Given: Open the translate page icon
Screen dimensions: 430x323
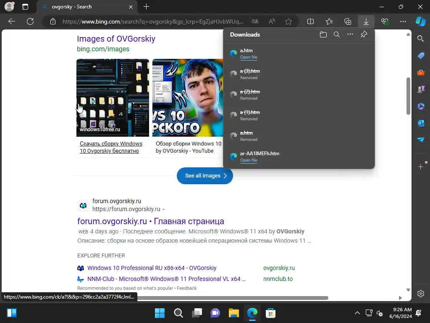Looking at the screenshot, I should pos(255,21).
